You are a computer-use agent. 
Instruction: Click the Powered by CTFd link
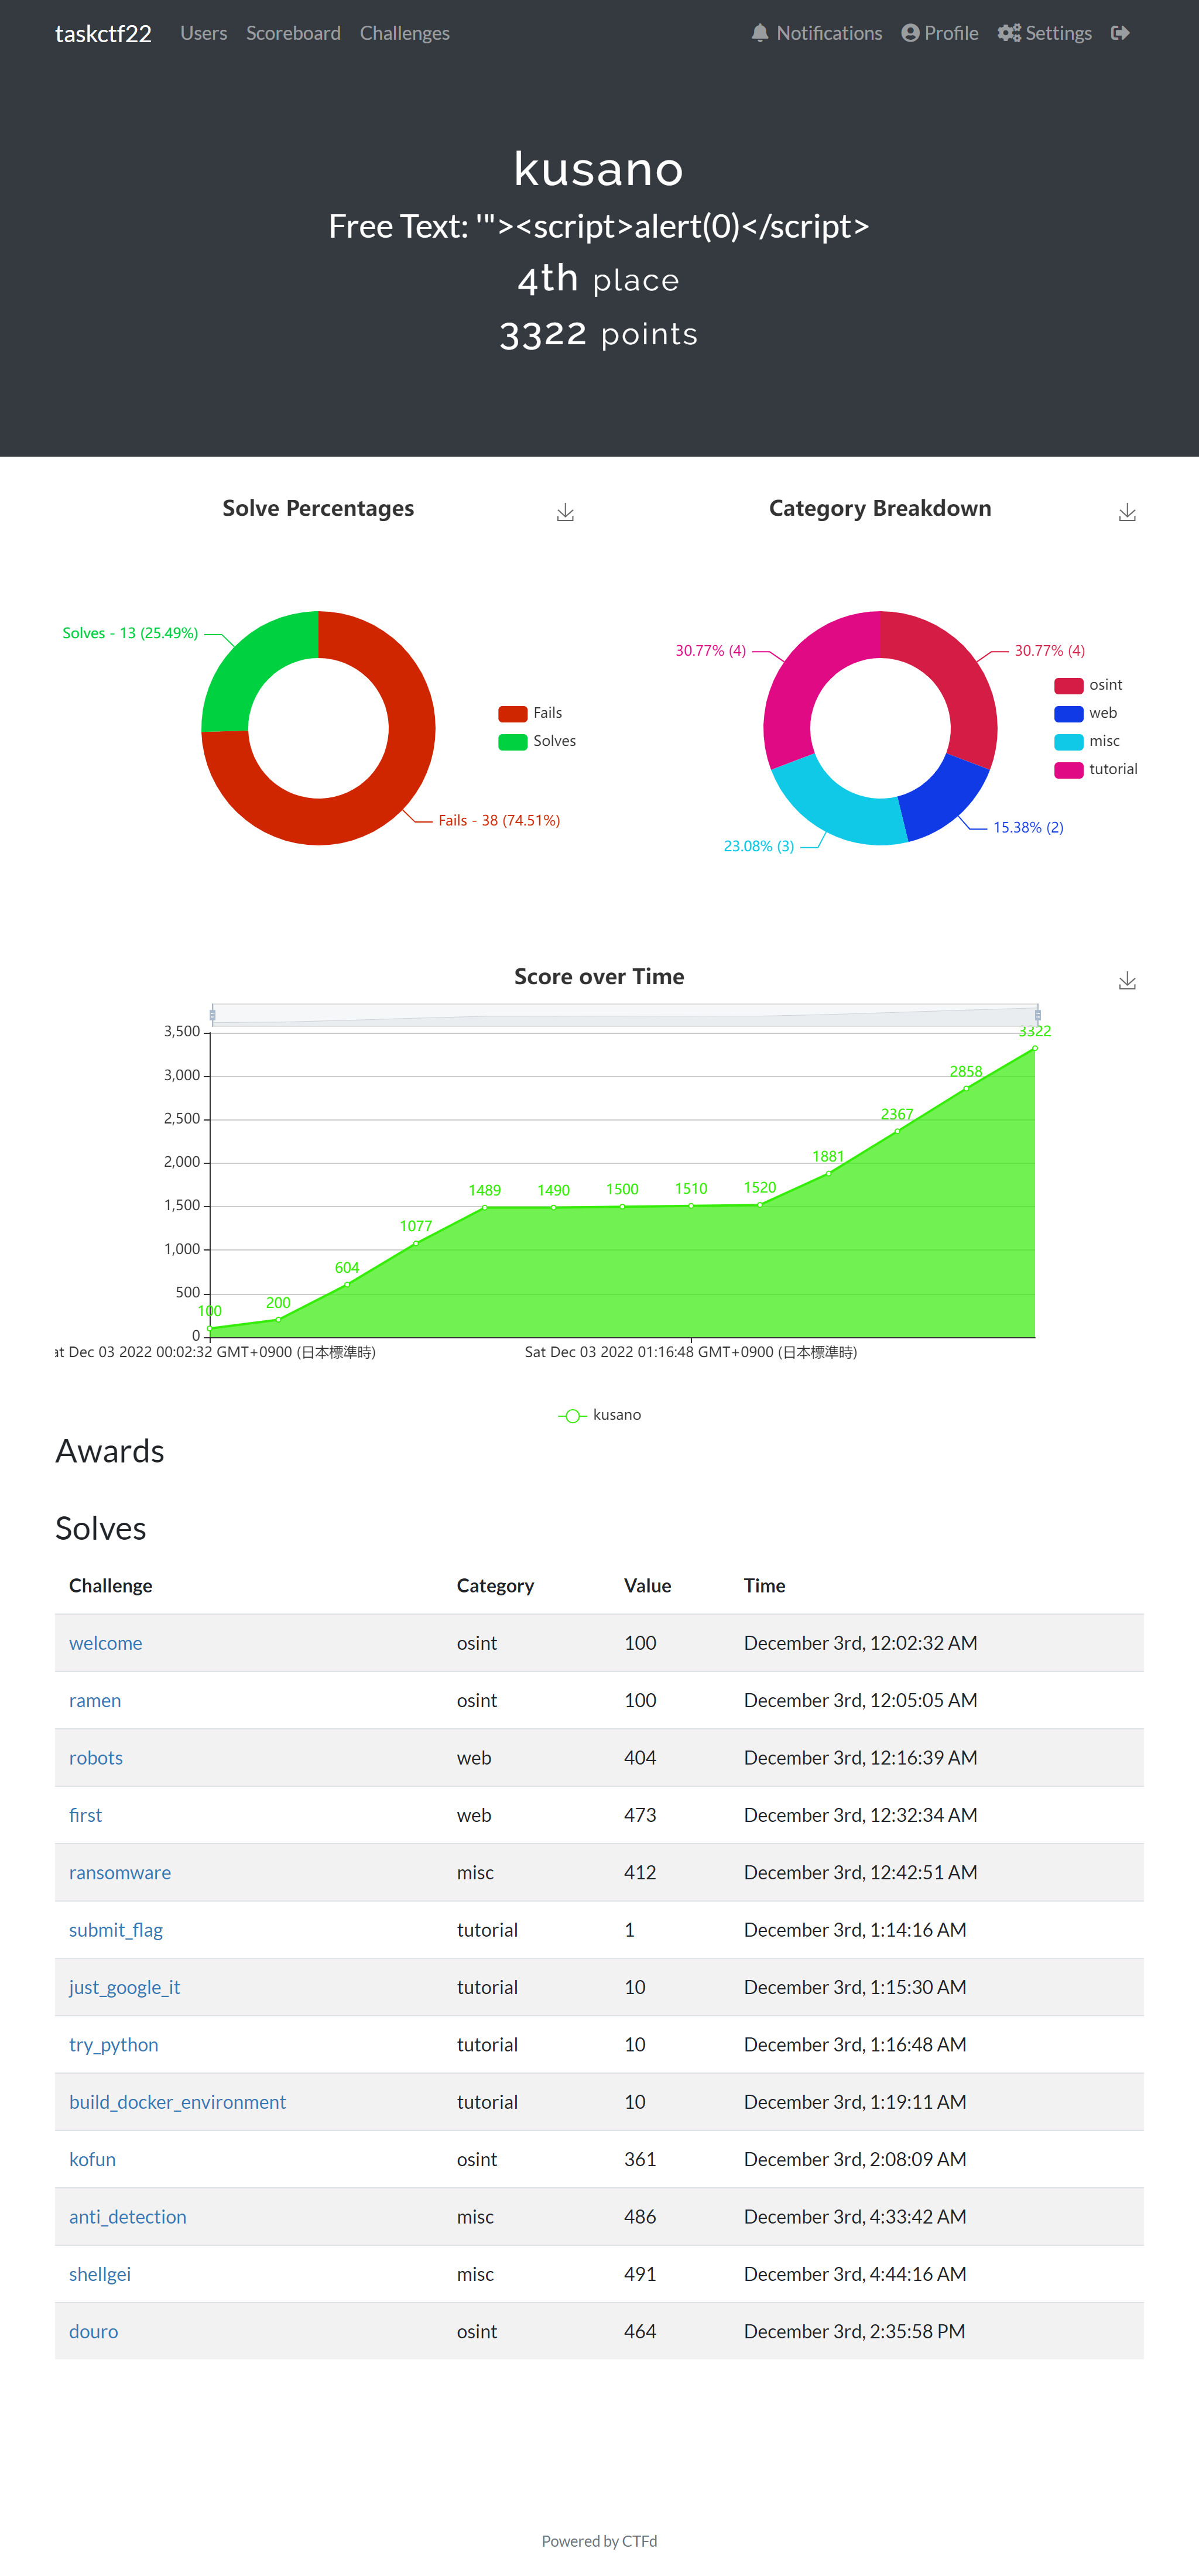pyautogui.click(x=599, y=2541)
